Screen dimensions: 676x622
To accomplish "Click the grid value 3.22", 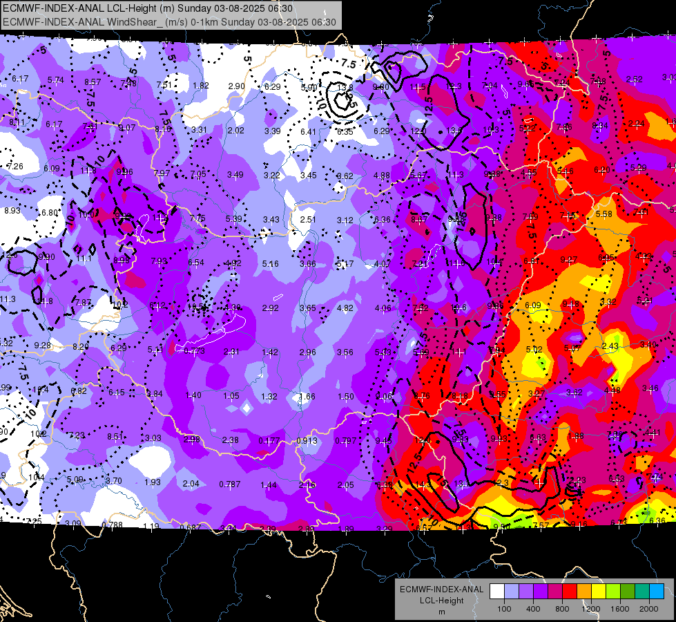I will tap(272, 176).
